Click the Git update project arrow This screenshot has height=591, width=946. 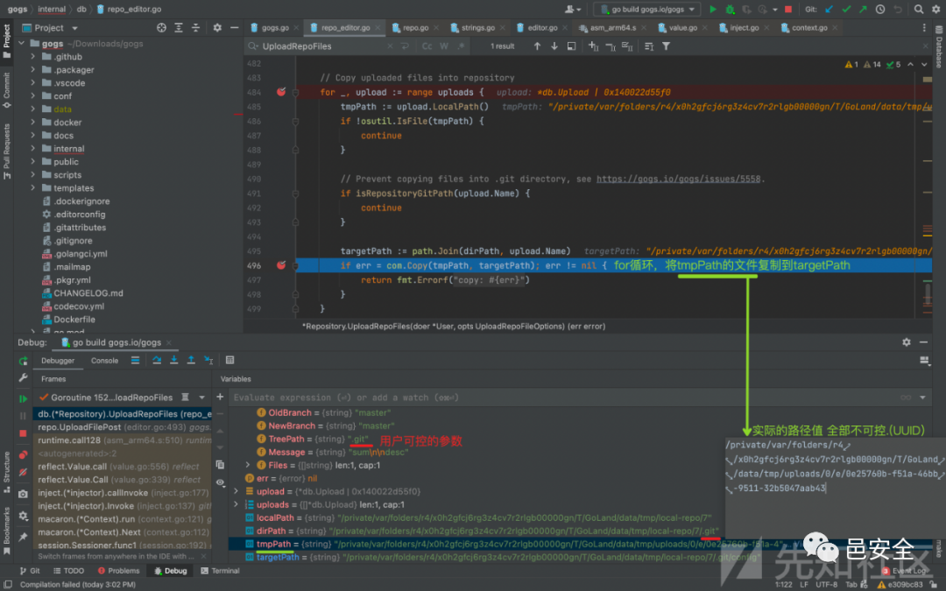(829, 9)
